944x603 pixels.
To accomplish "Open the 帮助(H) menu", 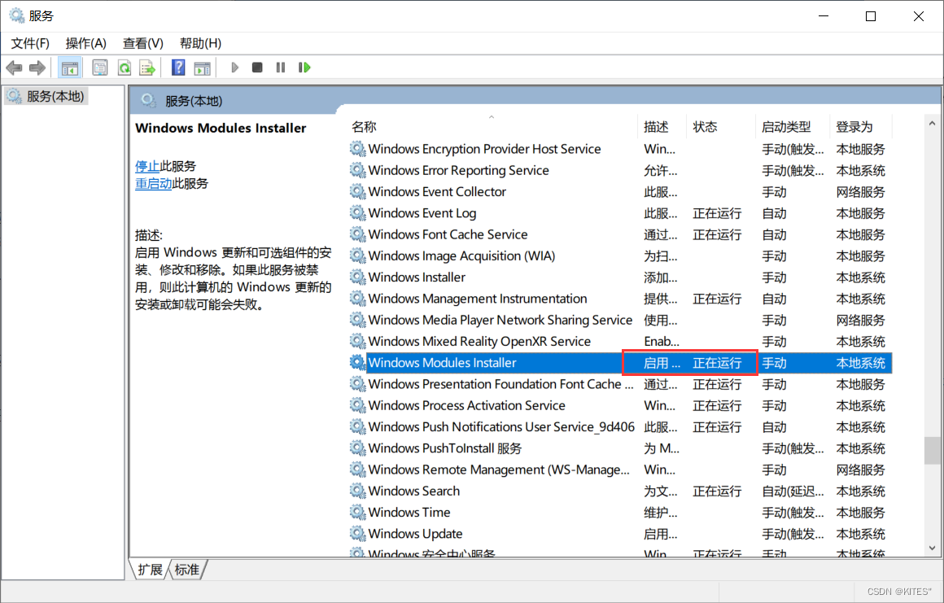I will click(x=200, y=43).
